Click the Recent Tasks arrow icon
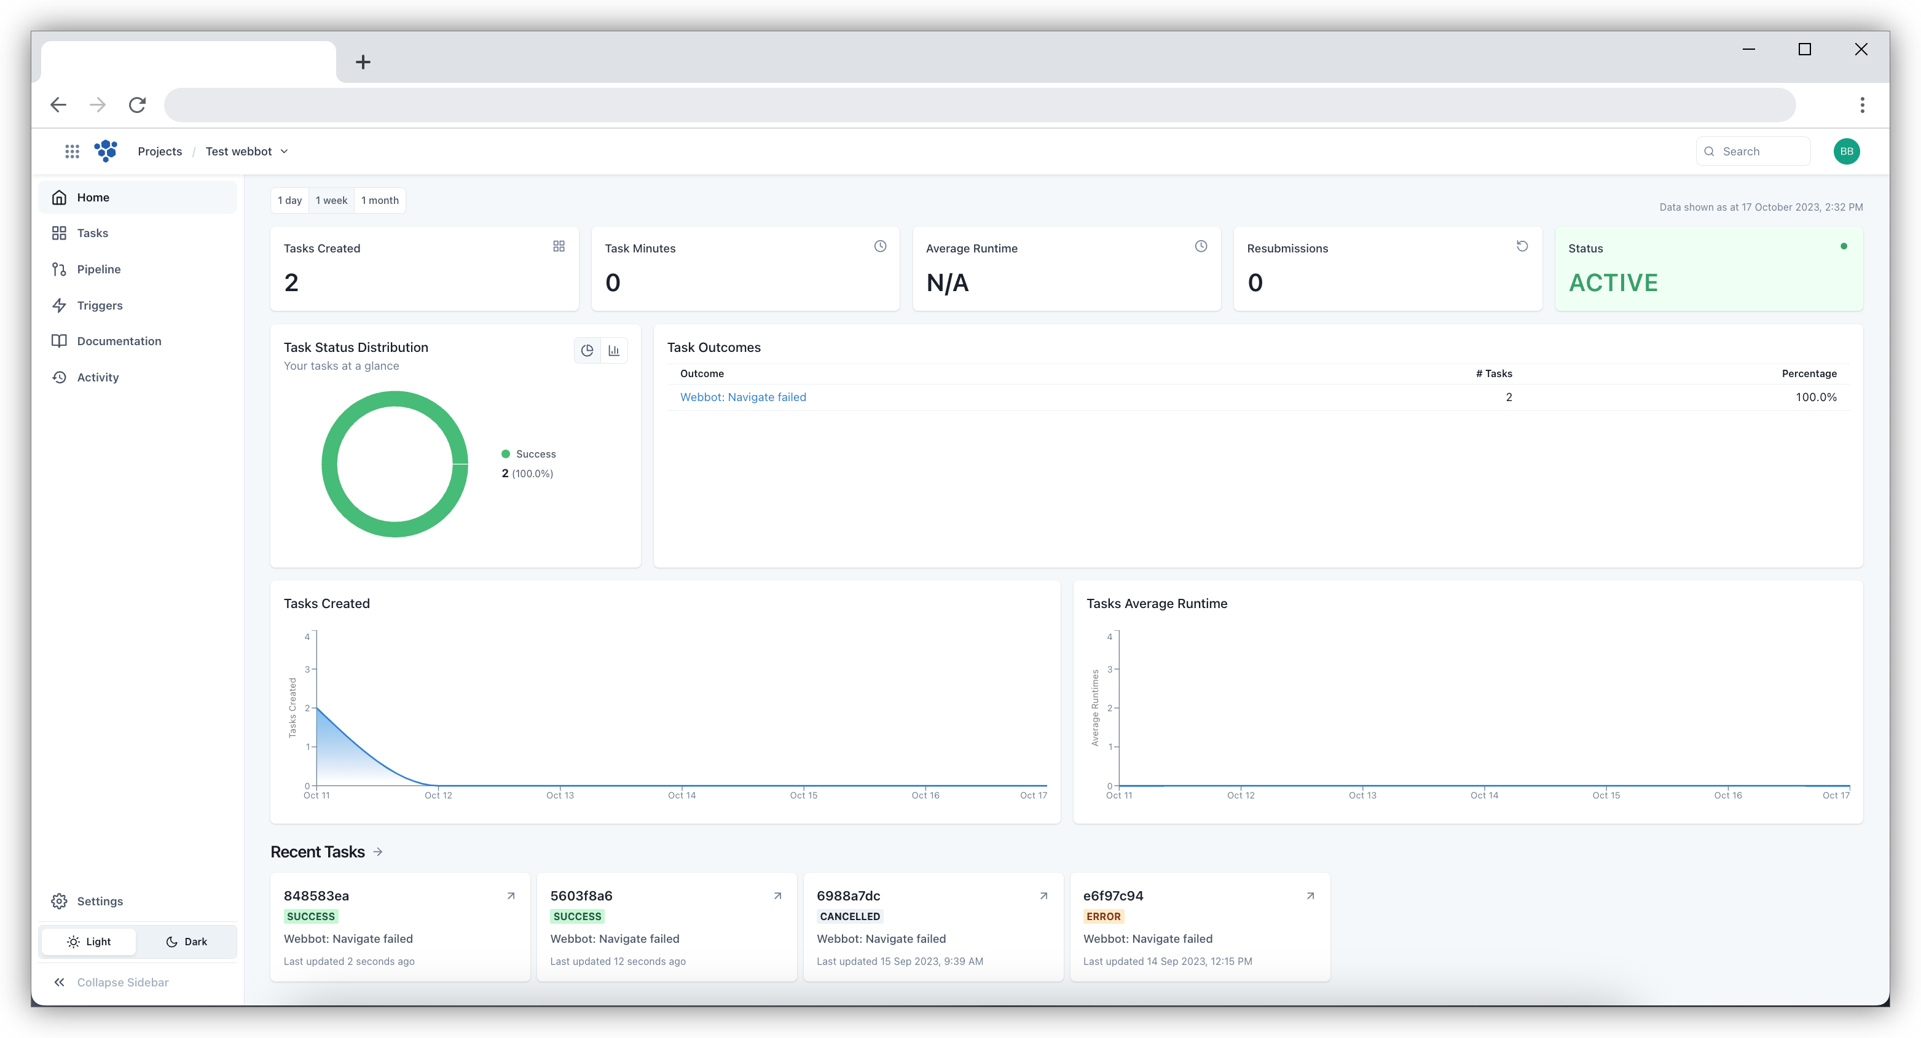The width and height of the screenshot is (1921, 1038). (378, 852)
